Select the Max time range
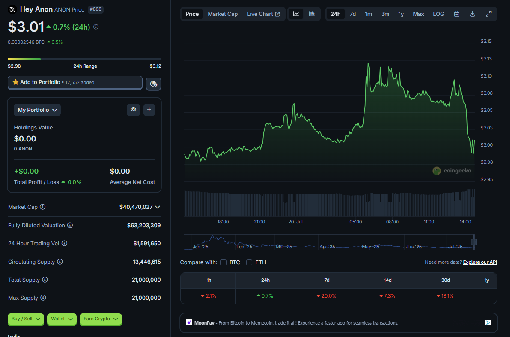The image size is (510, 337). 418,14
